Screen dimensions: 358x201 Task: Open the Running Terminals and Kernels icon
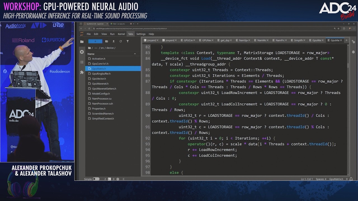82,52
